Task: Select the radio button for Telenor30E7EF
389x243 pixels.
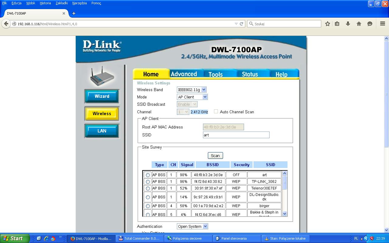Action: (x=148, y=188)
